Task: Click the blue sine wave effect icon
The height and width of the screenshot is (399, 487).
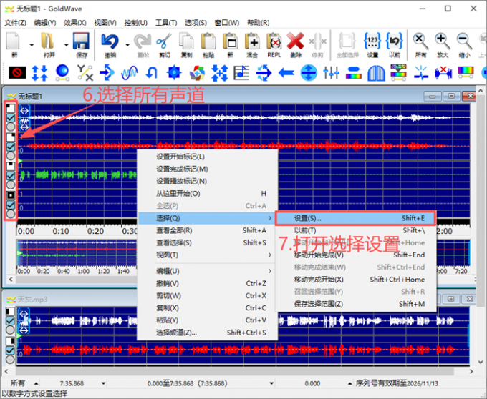Action: (x=130, y=73)
